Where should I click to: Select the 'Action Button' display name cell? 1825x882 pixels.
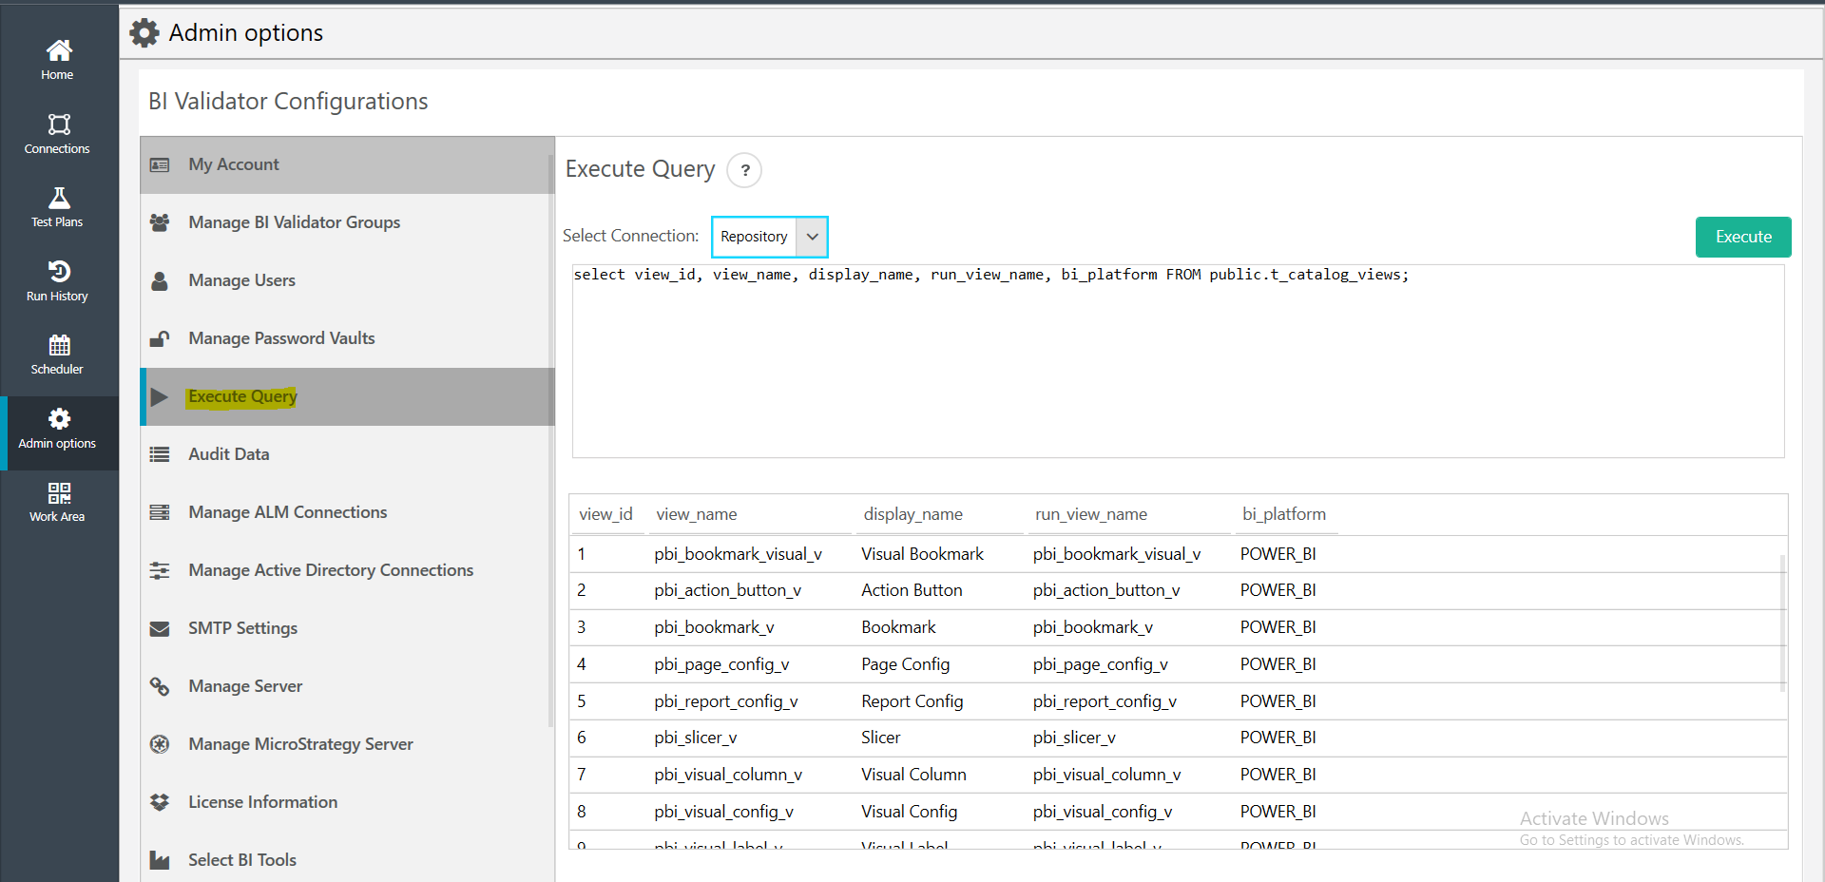[x=912, y=590]
